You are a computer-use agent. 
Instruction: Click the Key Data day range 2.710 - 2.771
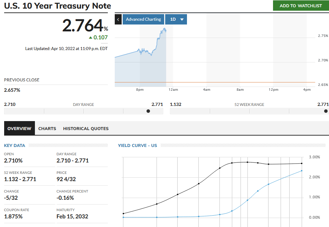(x=73, y=161)
